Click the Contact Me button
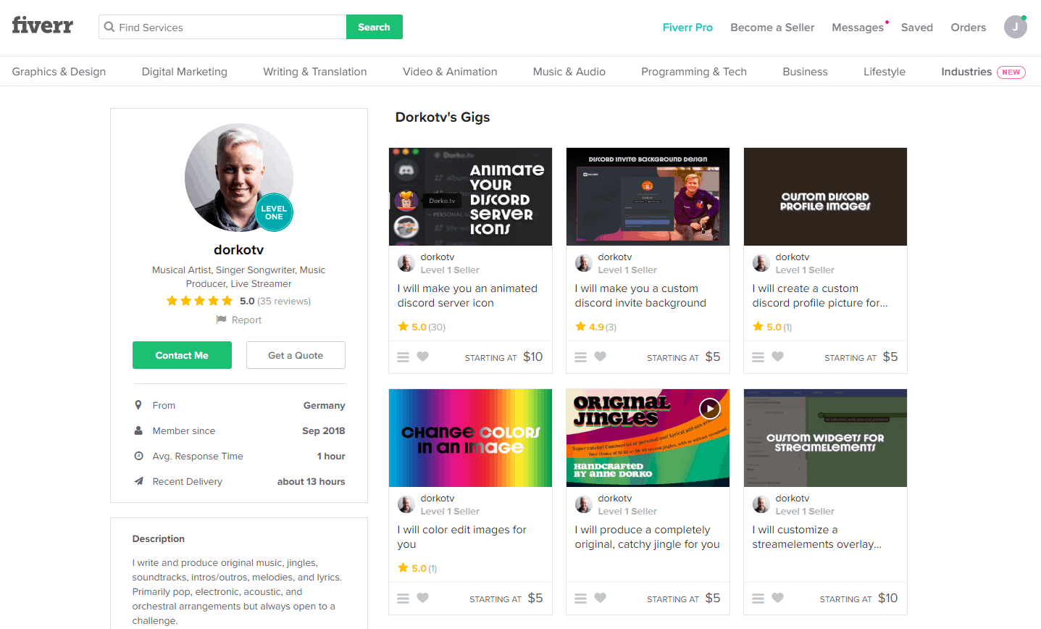 pyautogui.click(x=182, y=355)
